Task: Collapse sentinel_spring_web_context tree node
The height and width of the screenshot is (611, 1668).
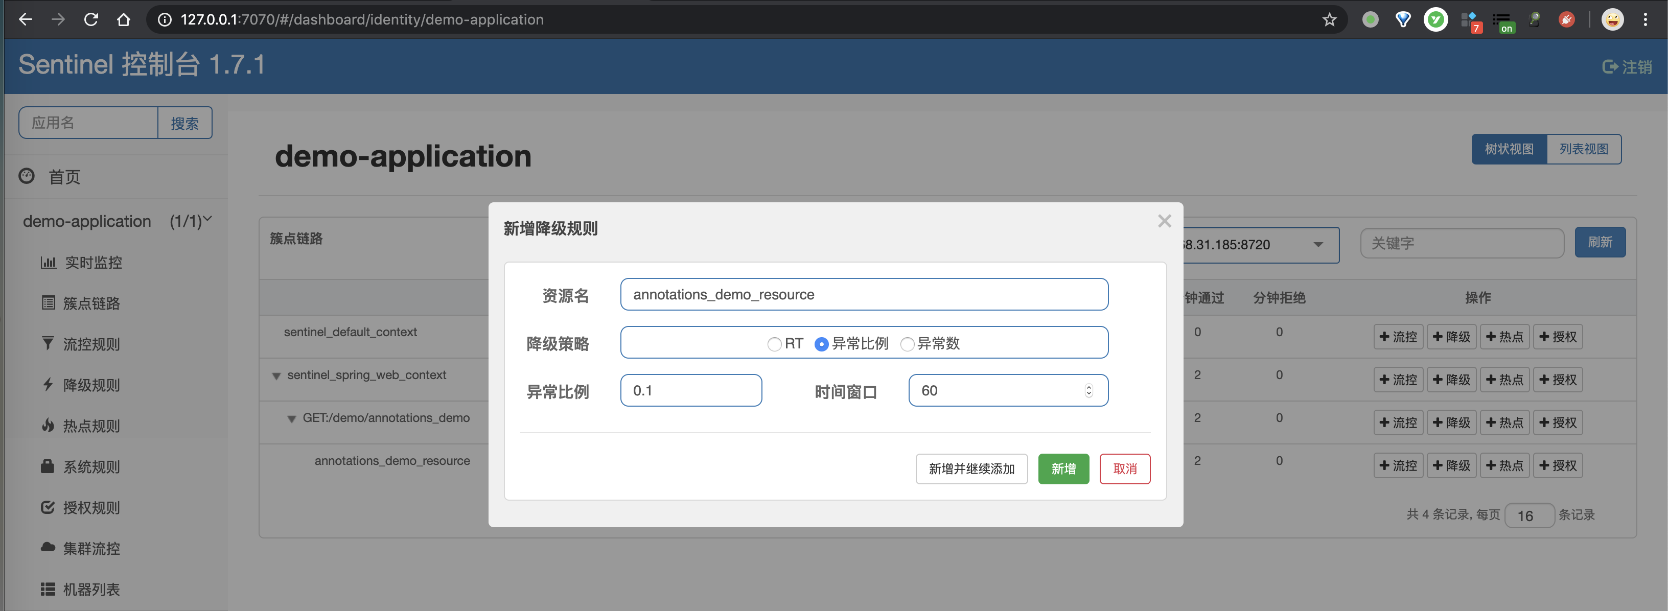Action: point(276,376)
